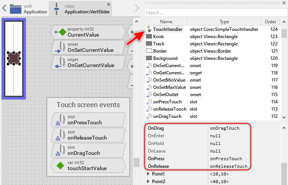Select the OnSetCurrentValue onset brick icon
The image size is (288, 185).
tap(60, 47)
